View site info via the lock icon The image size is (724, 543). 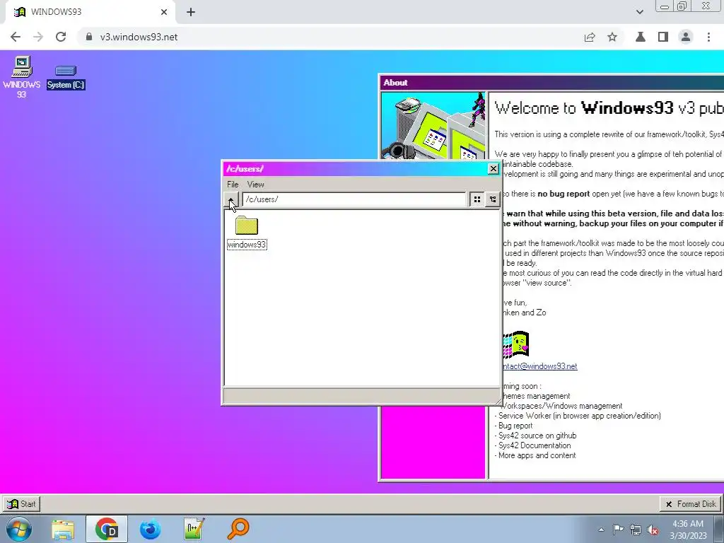tap(89, 37)
